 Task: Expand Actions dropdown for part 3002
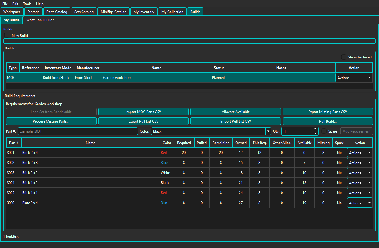[x=369, y=163]
